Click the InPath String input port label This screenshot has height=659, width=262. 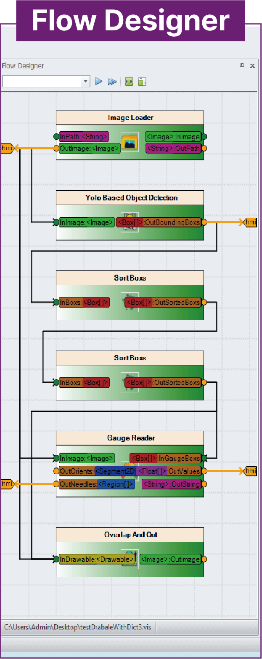point(84,136)
